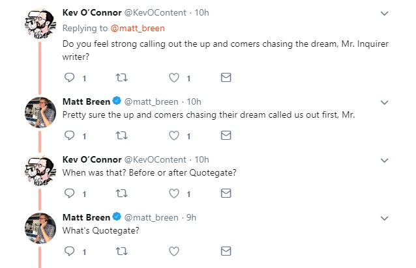Screen dimensions: 416x268
Task: Like Kev's first tweet about Inquirer writer
Action: pos(174,78)
